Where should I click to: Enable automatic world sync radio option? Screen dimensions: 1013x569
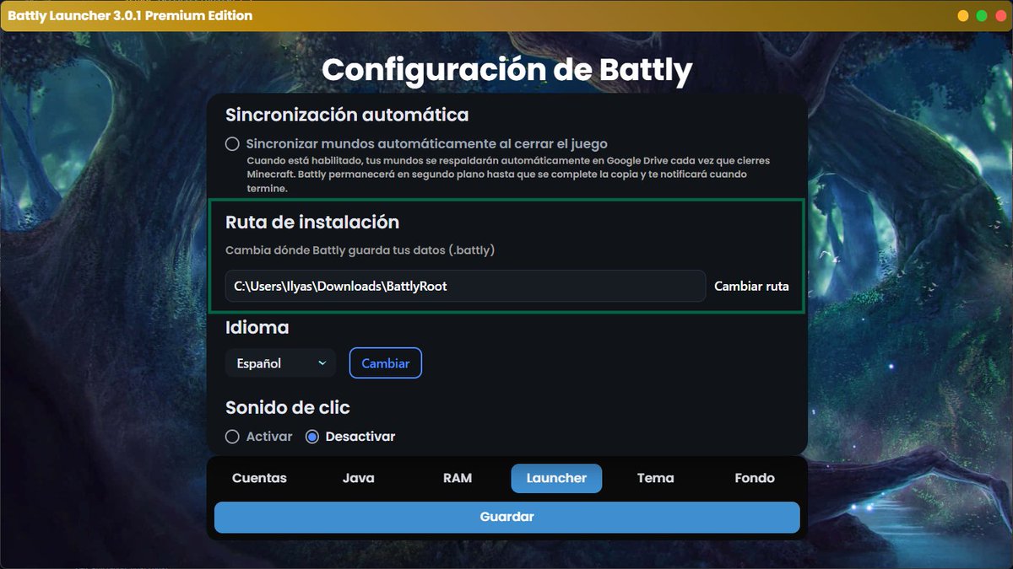pos(232,144)
